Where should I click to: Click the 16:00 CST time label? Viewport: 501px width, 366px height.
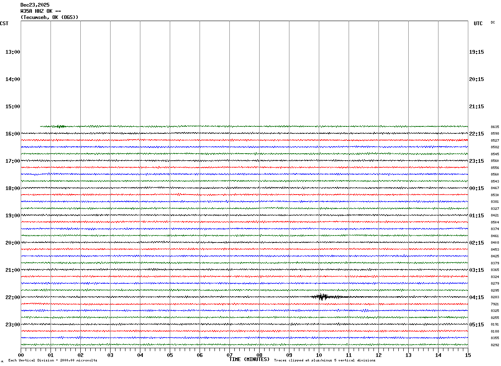pyautogui.click(x=13, y=134)
